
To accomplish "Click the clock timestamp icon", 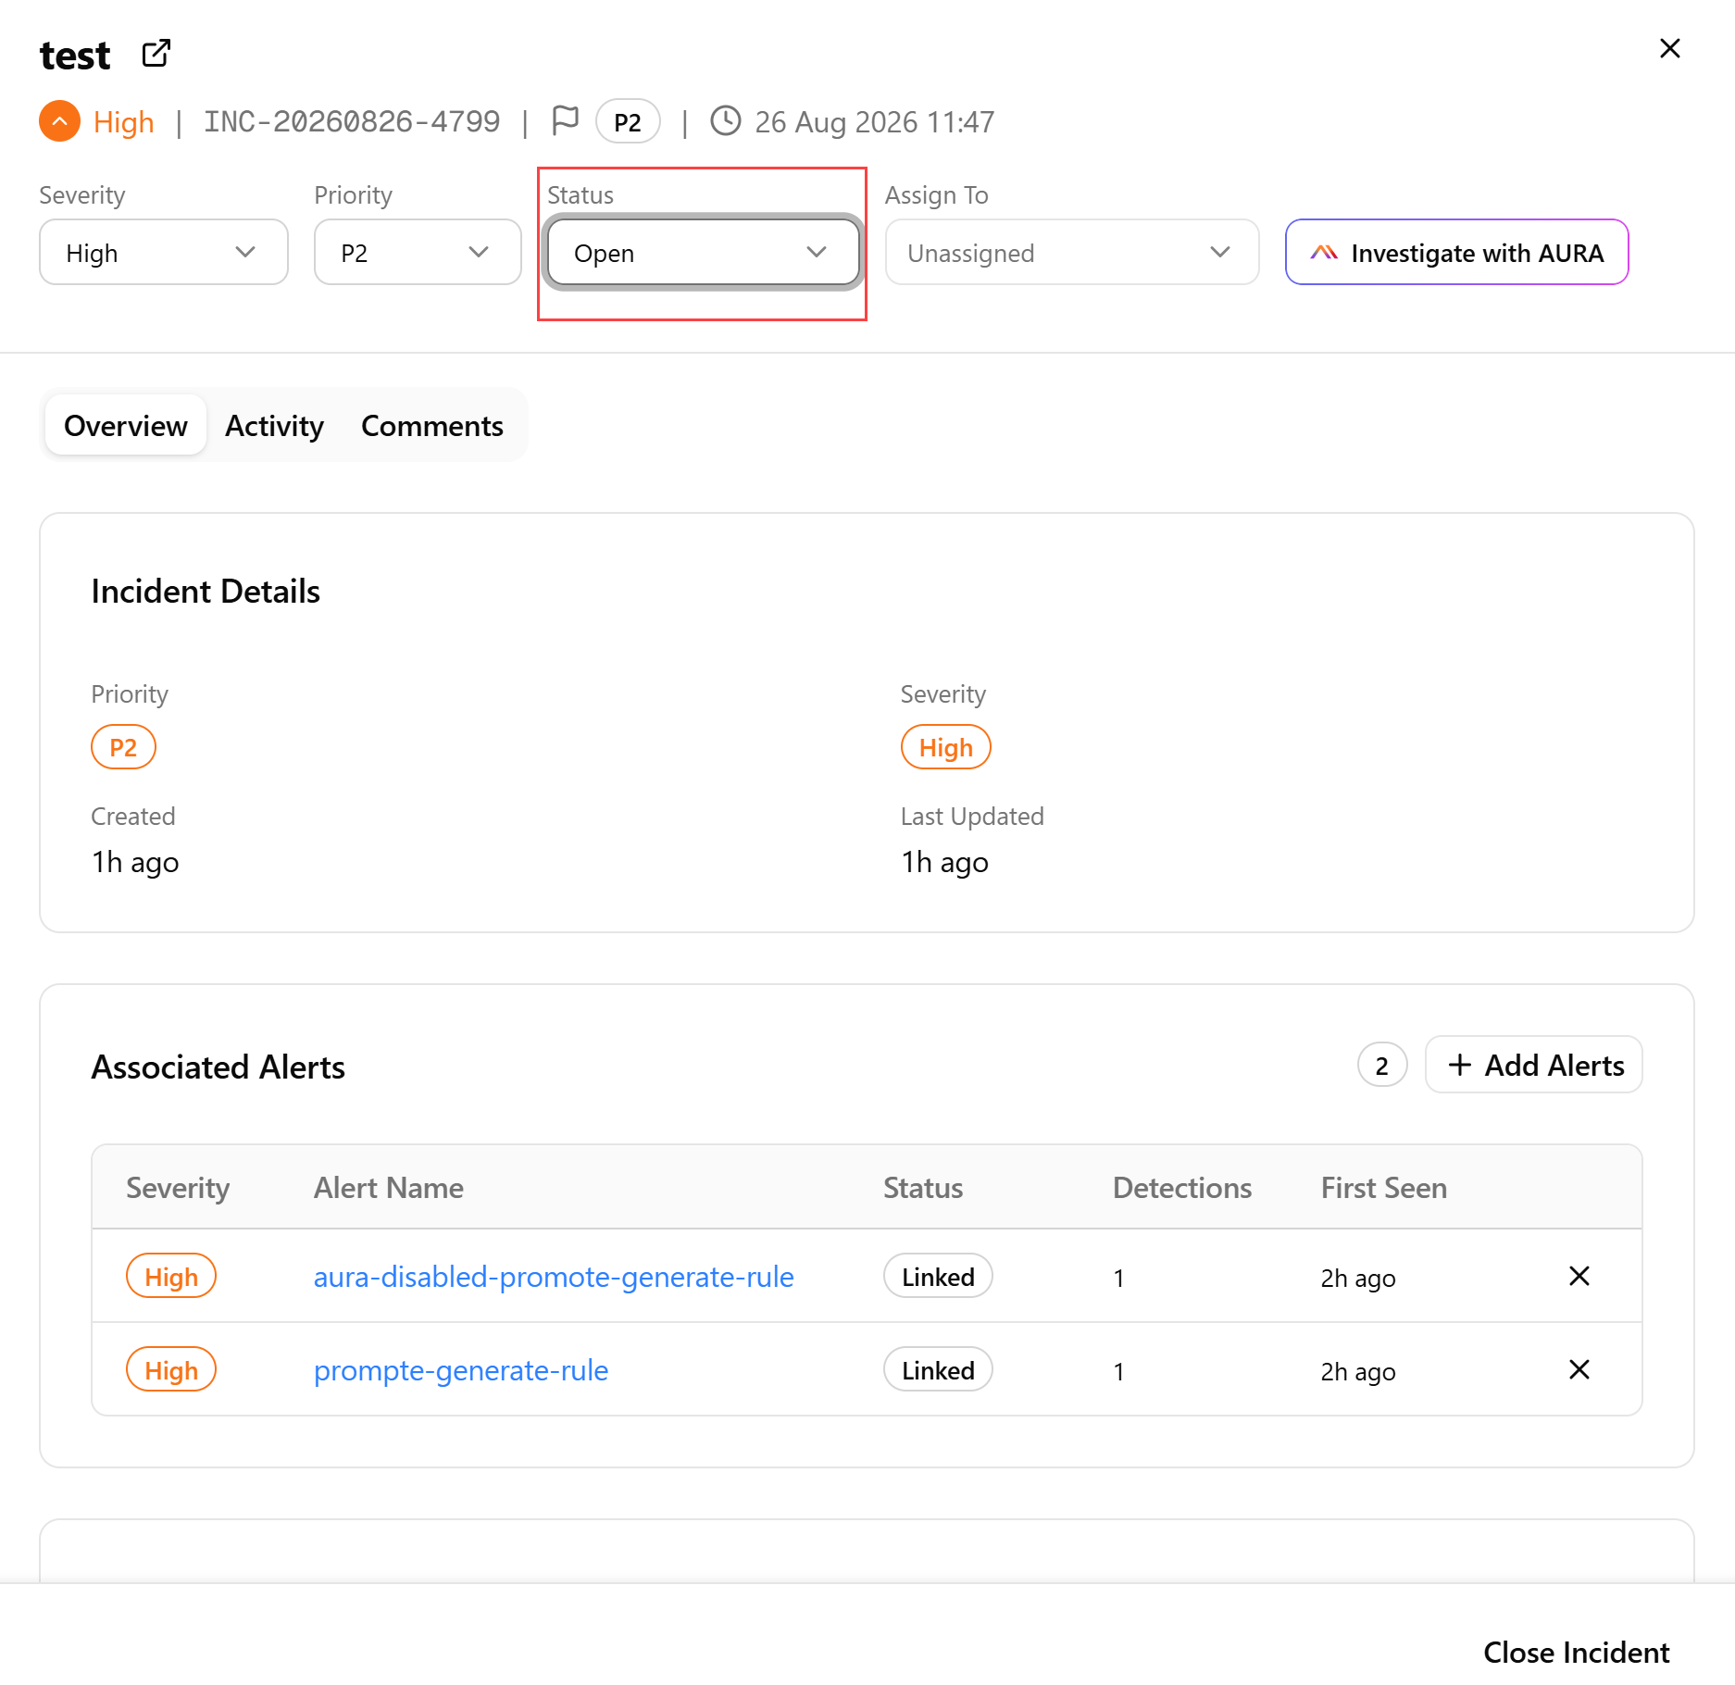I will pyautogui.click(x=726, y=121).
